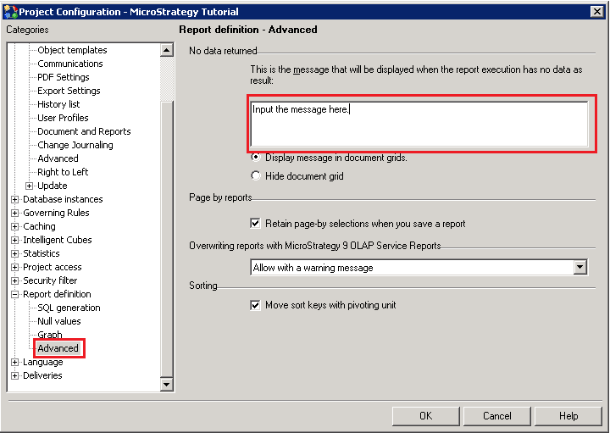The width and height of the screenshot is (610, 433).
Task: Click the OK button
Action: point(425,416)
